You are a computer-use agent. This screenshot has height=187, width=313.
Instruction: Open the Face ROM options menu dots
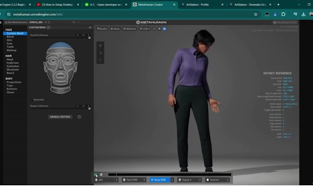[x=145, y=180]
